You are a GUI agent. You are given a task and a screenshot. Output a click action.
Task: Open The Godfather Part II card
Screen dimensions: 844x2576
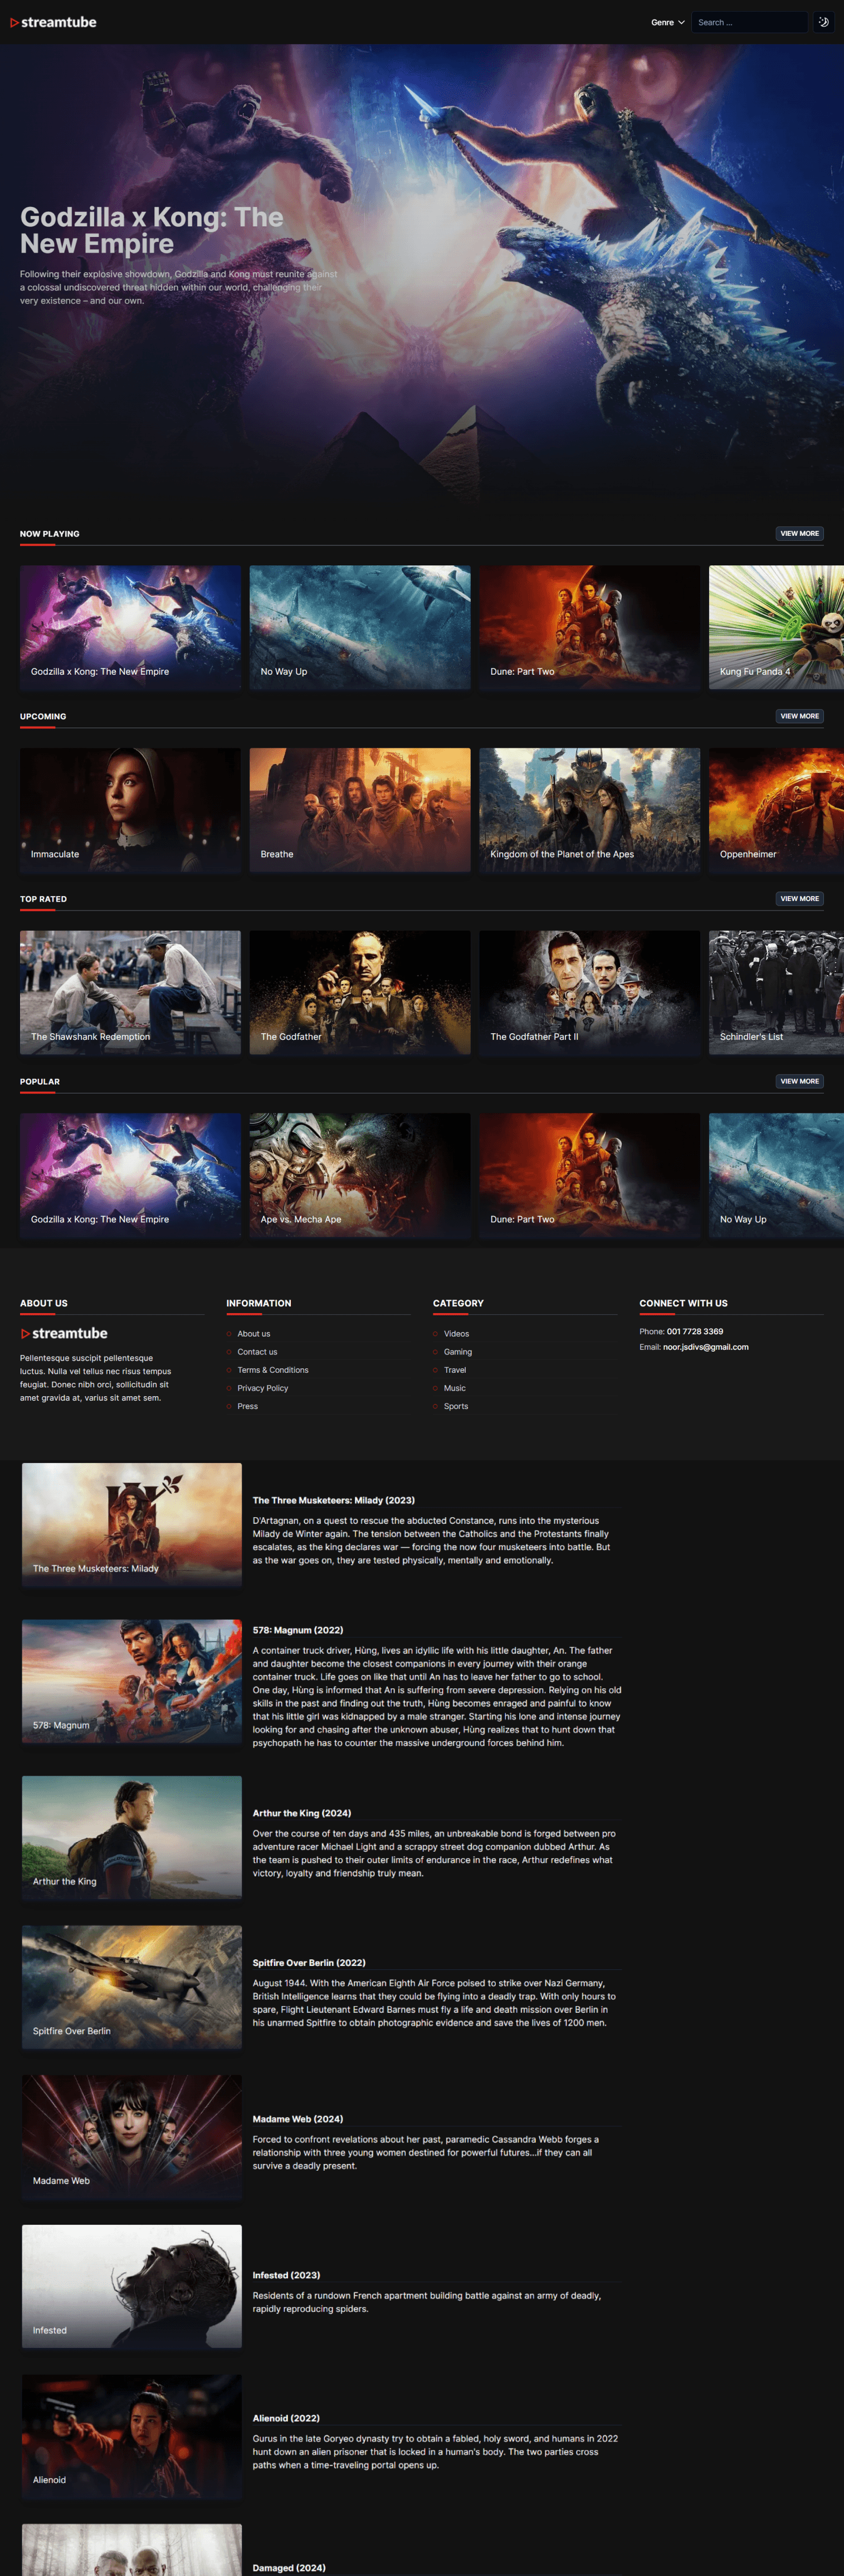coord(589,992)
